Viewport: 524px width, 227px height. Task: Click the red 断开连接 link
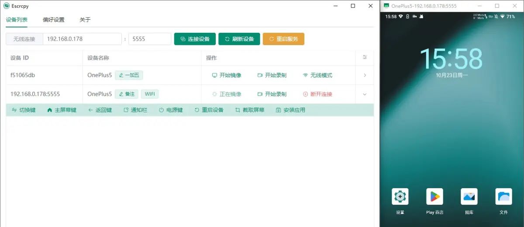pos(317,94)
